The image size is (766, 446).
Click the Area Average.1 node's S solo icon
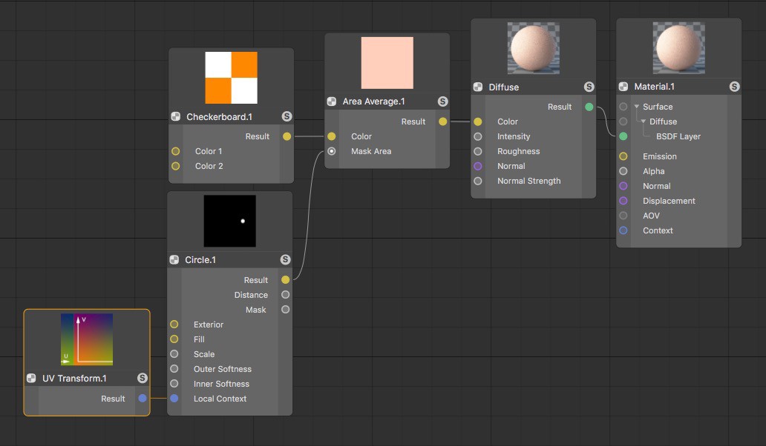click(x=442, y=101)
